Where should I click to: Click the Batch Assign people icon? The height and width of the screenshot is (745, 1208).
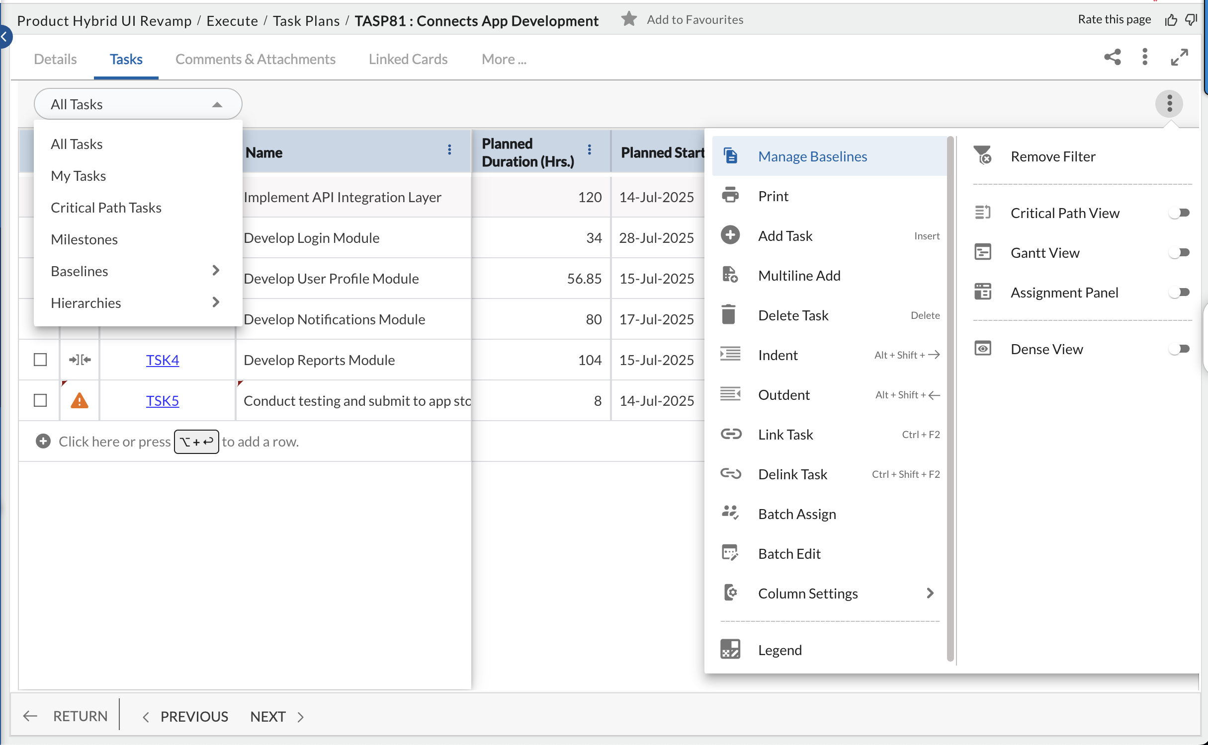[730, 513]
